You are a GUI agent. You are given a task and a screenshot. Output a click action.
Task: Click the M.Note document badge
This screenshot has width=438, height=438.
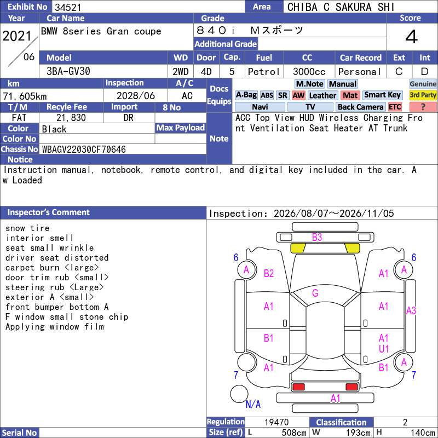click(x=309, y=84)
